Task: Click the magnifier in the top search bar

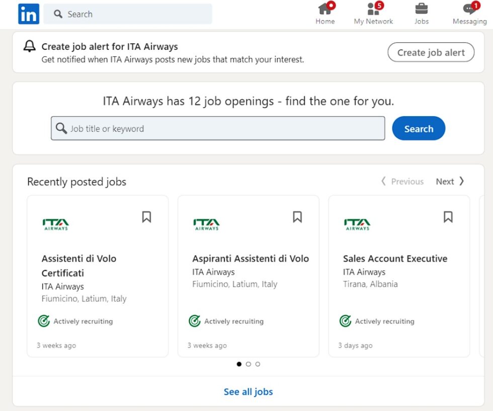Action: click(57, 14)
